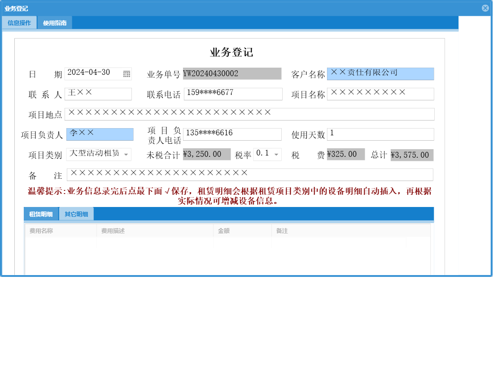The width and height of the screenshot is (493, 375).
Task: Open the 其它明细 tab
Action: [x=76, y=214]
